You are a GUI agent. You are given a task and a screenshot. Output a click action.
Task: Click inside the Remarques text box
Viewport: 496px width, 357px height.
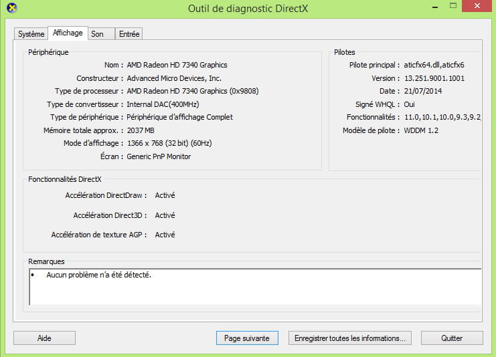(256, 287)
